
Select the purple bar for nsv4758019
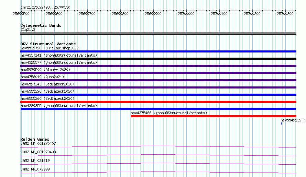(158, 80)
